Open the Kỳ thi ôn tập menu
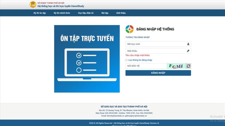The height and width of the screenshot is (126, 225). point(40,13)
